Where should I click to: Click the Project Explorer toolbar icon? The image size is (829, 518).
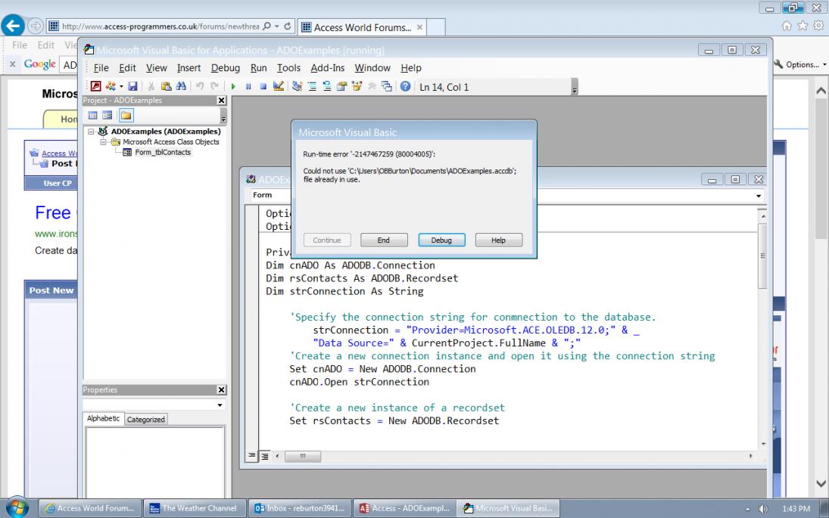click(297, 86)
